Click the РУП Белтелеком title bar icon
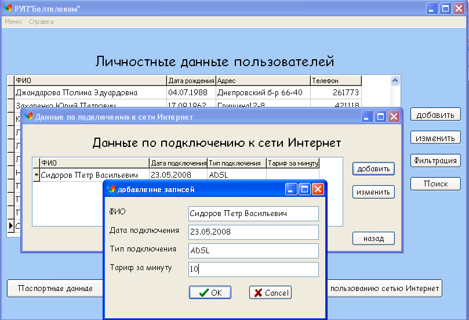The image size is (469, 320). [8, 8]
